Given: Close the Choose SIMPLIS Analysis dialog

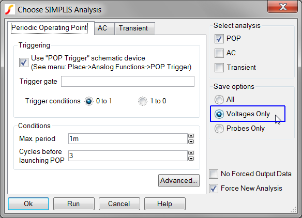Looking at the screenshot, I should (282, 7).
